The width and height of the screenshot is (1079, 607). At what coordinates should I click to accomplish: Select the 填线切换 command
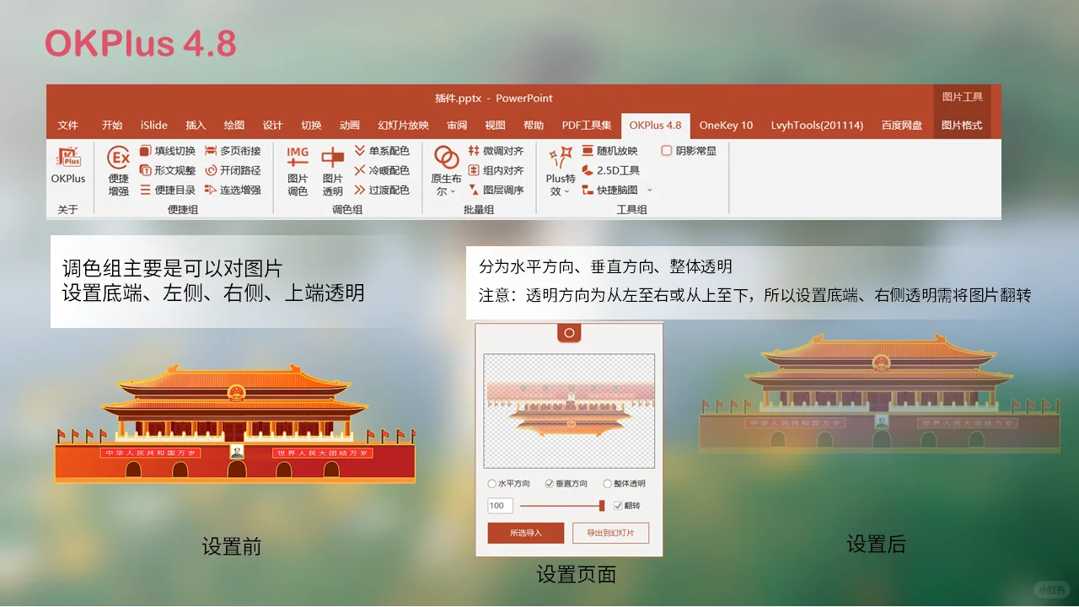tap(167, 151)
